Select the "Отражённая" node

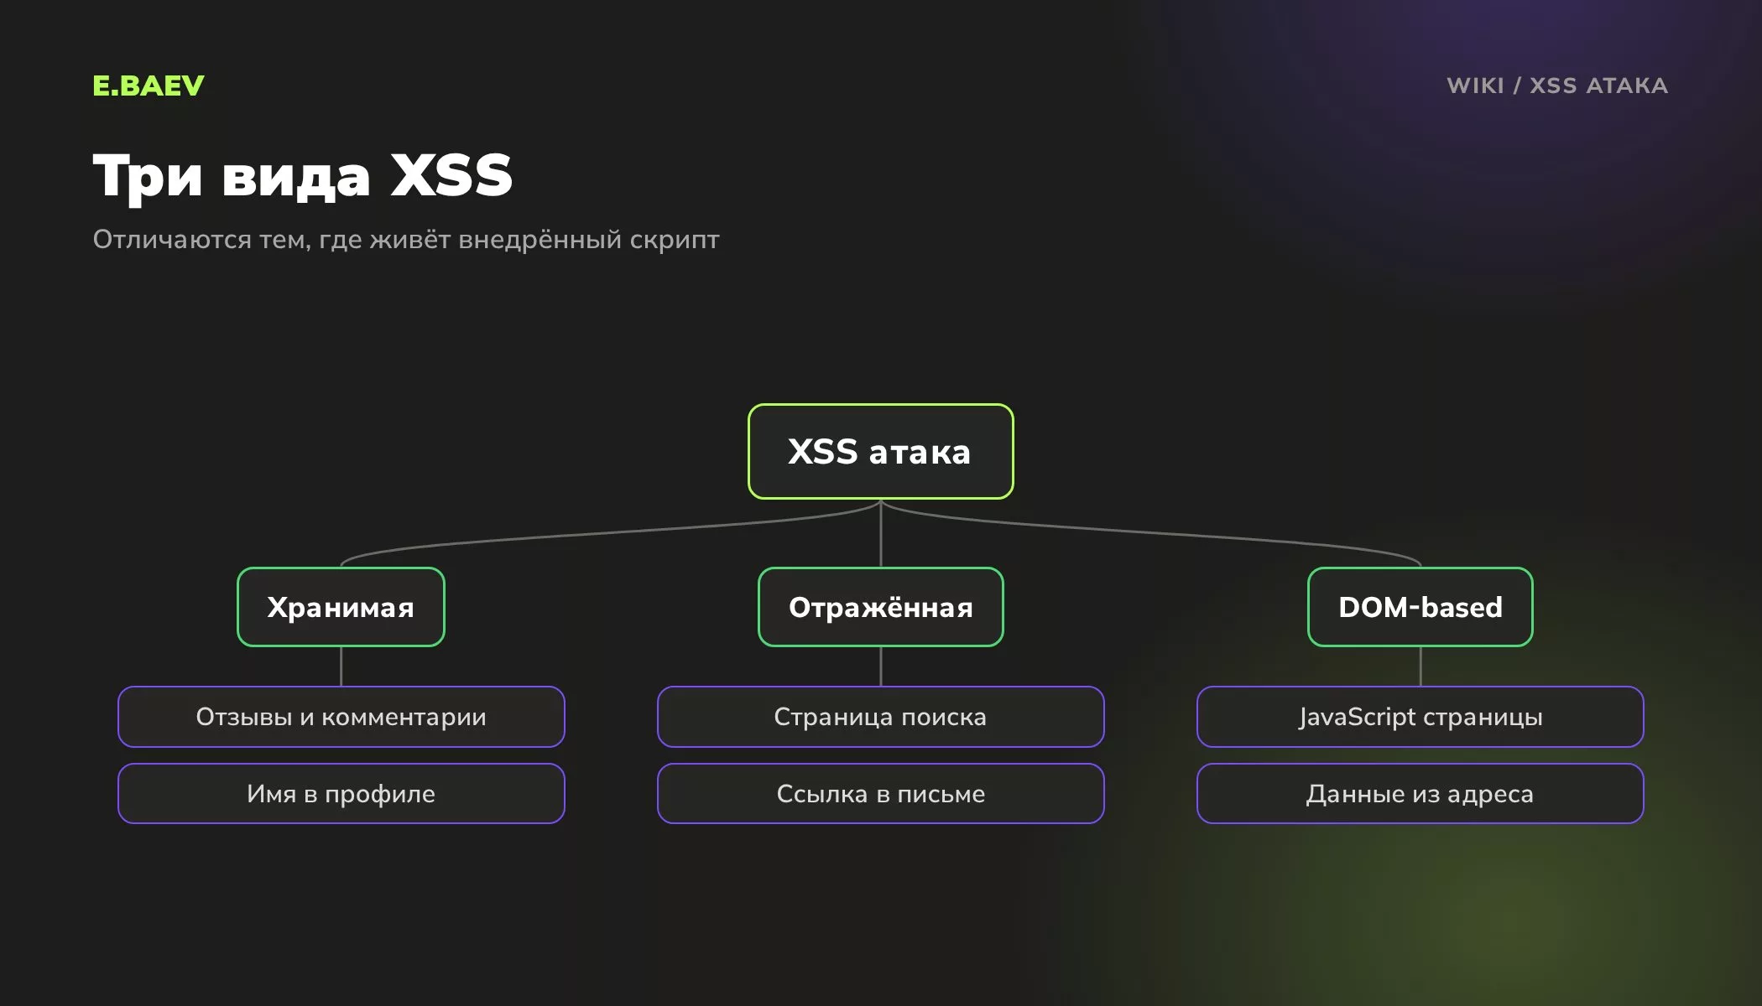tap(880, 607)
